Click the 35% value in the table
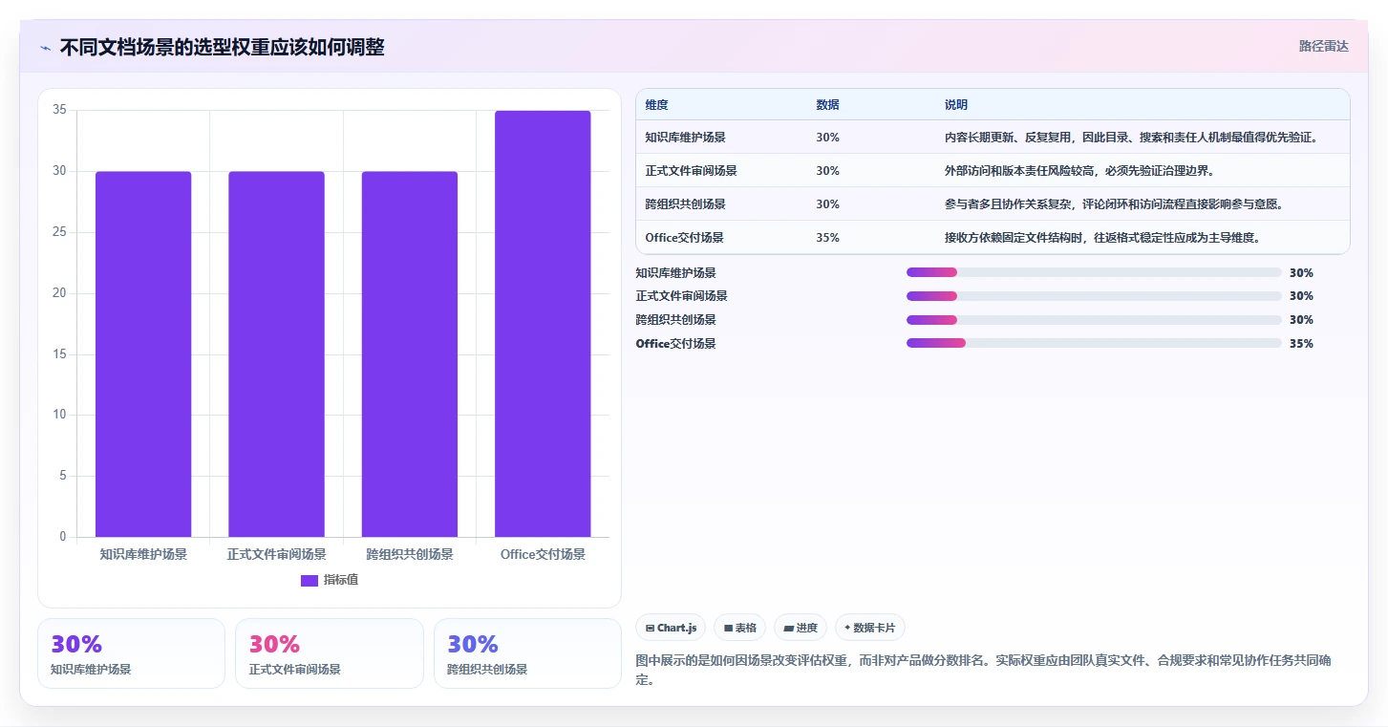 [x=827, y=238]
